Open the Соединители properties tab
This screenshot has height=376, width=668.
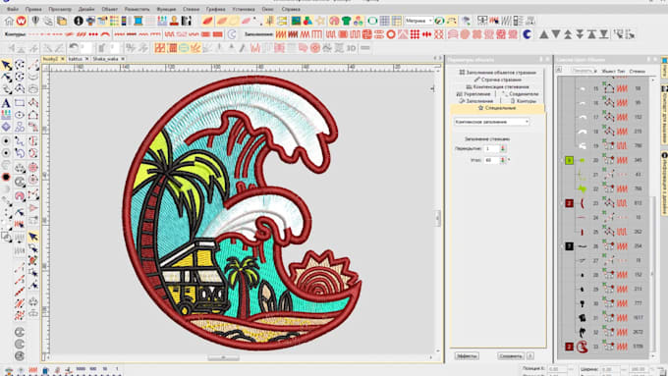coord(521,94)
